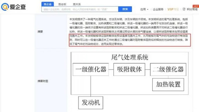Click the company search input field
199x112 pixels.
tap(79, 9)
